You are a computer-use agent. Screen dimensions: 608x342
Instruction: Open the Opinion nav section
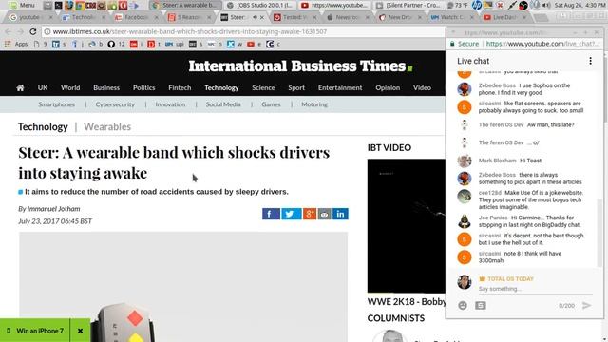[388, 88]
